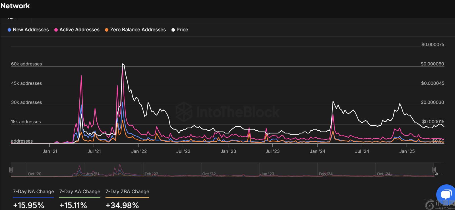The height and width of the screenshot is (210, 455).
Task: Toggle the Active Addresses series label
Action: (79, 30)
